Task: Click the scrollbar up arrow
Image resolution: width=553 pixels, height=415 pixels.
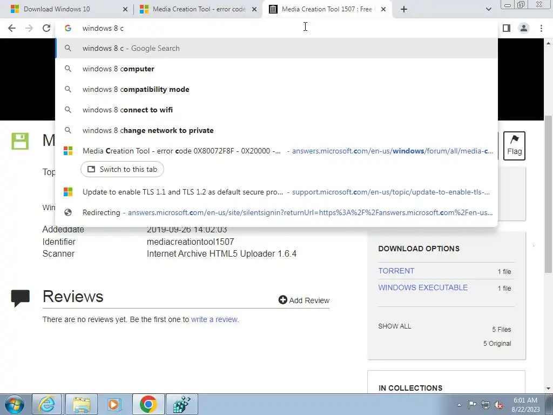Action: pos(548,43)
